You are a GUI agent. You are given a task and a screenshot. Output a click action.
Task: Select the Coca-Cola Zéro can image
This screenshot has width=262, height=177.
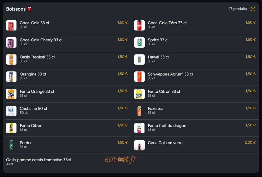(x=139, y=25)
